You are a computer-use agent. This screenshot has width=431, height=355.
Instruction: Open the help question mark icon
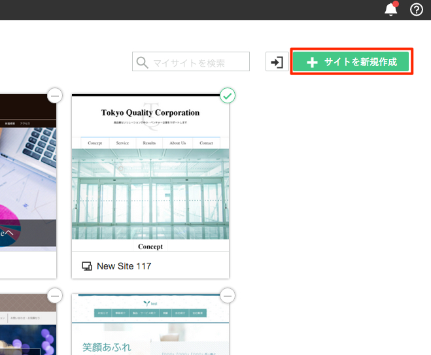click(416, 10)
